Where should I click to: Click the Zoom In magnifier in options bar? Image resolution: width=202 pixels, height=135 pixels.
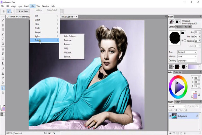(9, 11)
